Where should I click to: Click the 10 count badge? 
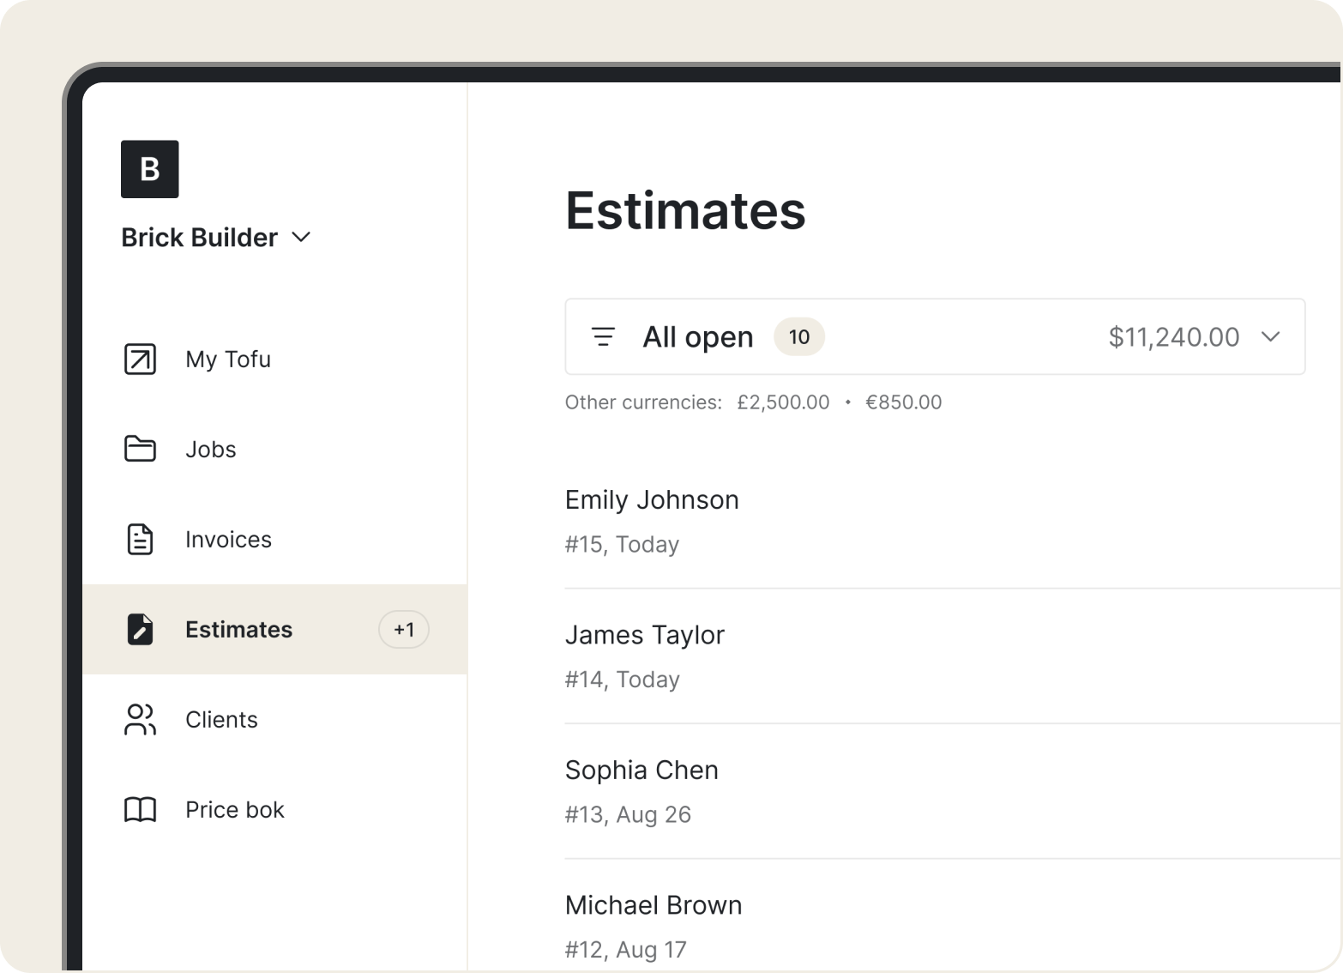pyautogui.click(x=799, y=336)
